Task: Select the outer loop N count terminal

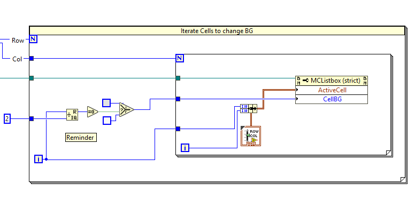Action: 33,39
